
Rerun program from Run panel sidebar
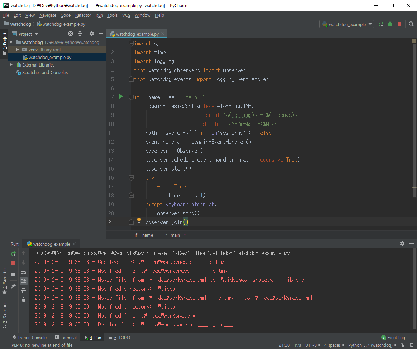pos(13,254)
